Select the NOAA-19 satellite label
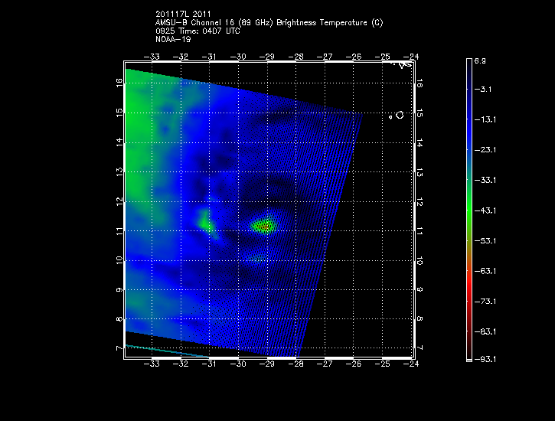Image resolution: width=555 pixels, height=421 pixels. pos(172,38)
